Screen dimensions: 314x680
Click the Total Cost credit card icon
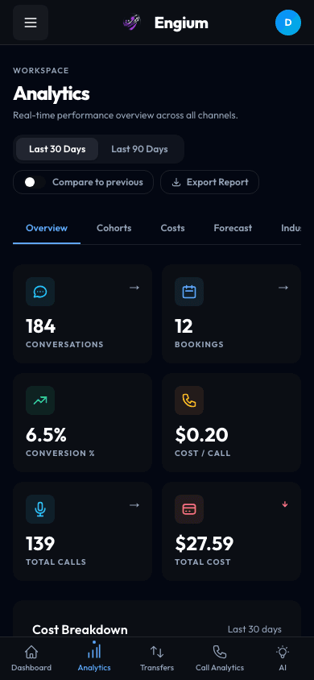point(189,509)
